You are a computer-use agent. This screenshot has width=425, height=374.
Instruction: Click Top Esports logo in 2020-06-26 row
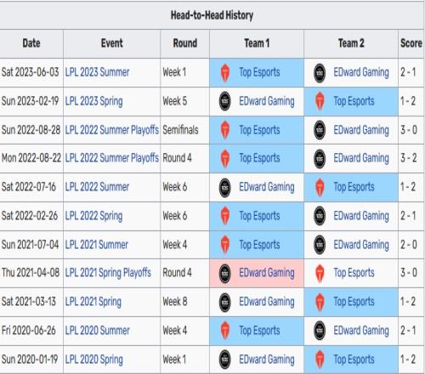(225, 331)
